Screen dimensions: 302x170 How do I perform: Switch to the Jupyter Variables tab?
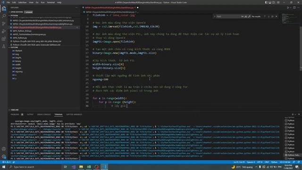[x=74, y=114]
